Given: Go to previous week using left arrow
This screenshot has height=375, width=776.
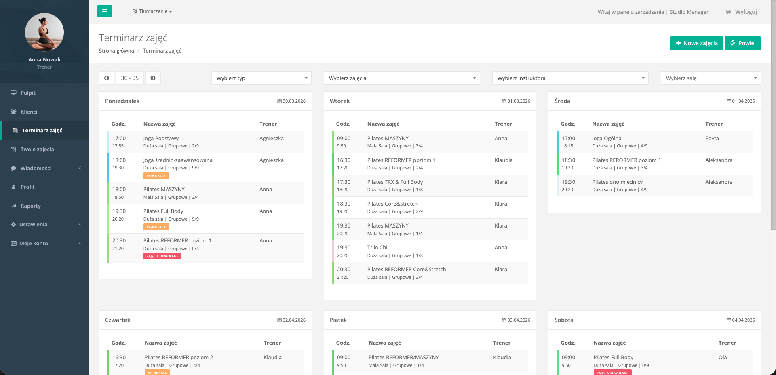Looking at the screenshot, I should click(107, 78).
